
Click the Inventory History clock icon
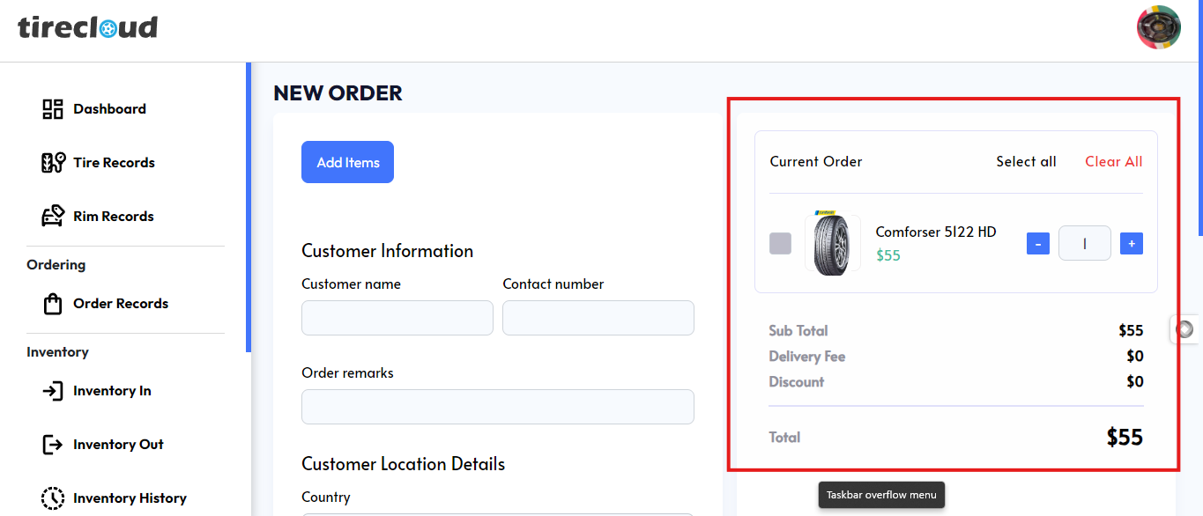pos(53,498)
